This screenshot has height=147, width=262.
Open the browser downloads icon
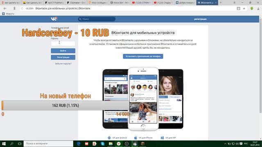258,9
